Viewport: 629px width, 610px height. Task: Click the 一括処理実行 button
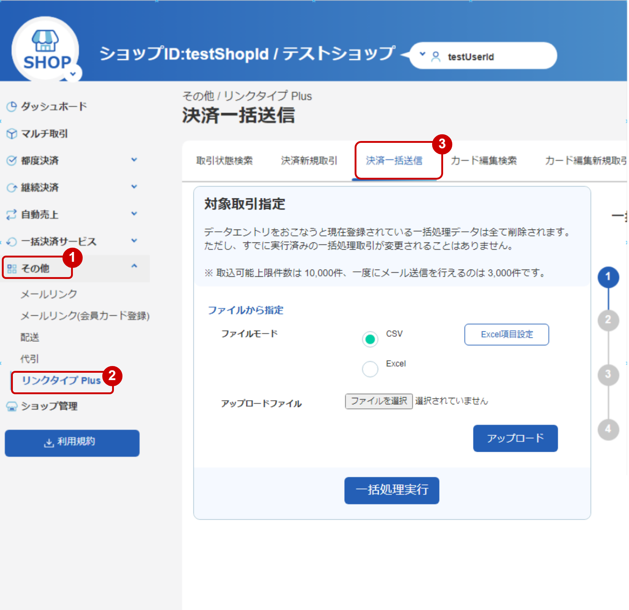tap(392, 490)
